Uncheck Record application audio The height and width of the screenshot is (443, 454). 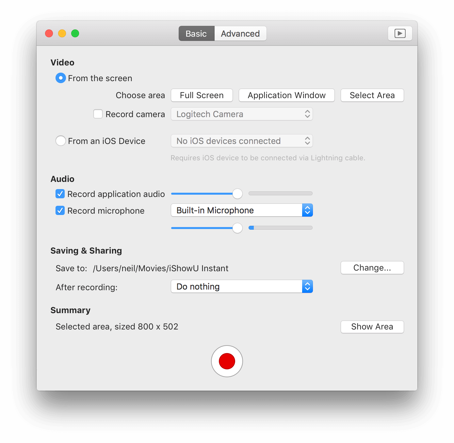(60, 194)
